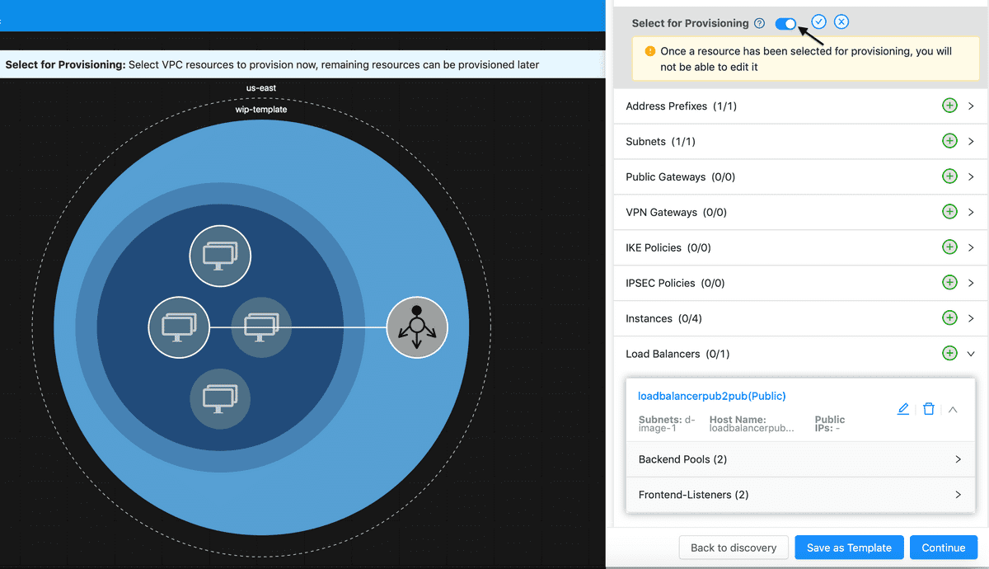The height and width of the screenshot is (569, 989).
Task: Open the loadbalancerpub2pub(Public) link
Action: click(x=712, y=396)
